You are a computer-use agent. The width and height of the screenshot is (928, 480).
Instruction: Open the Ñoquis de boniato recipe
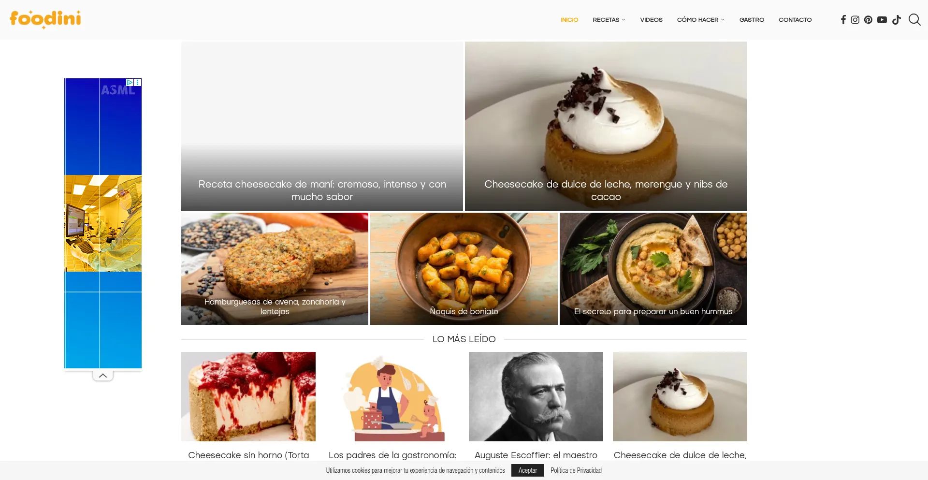click(464, 269)
